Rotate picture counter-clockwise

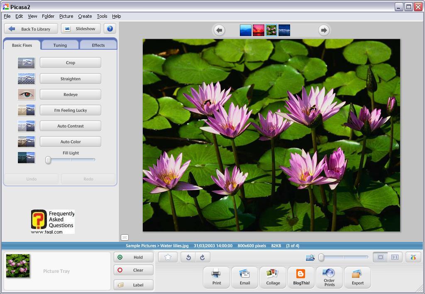[x=188, y=257]
